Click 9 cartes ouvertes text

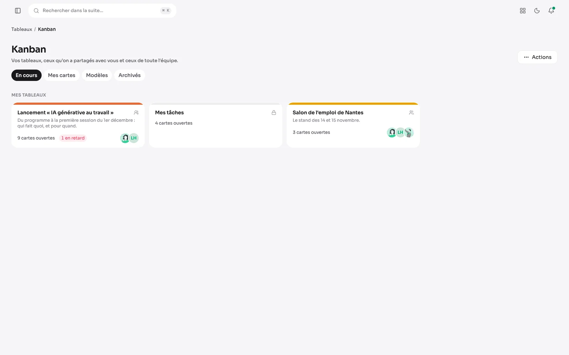[36, 138]
